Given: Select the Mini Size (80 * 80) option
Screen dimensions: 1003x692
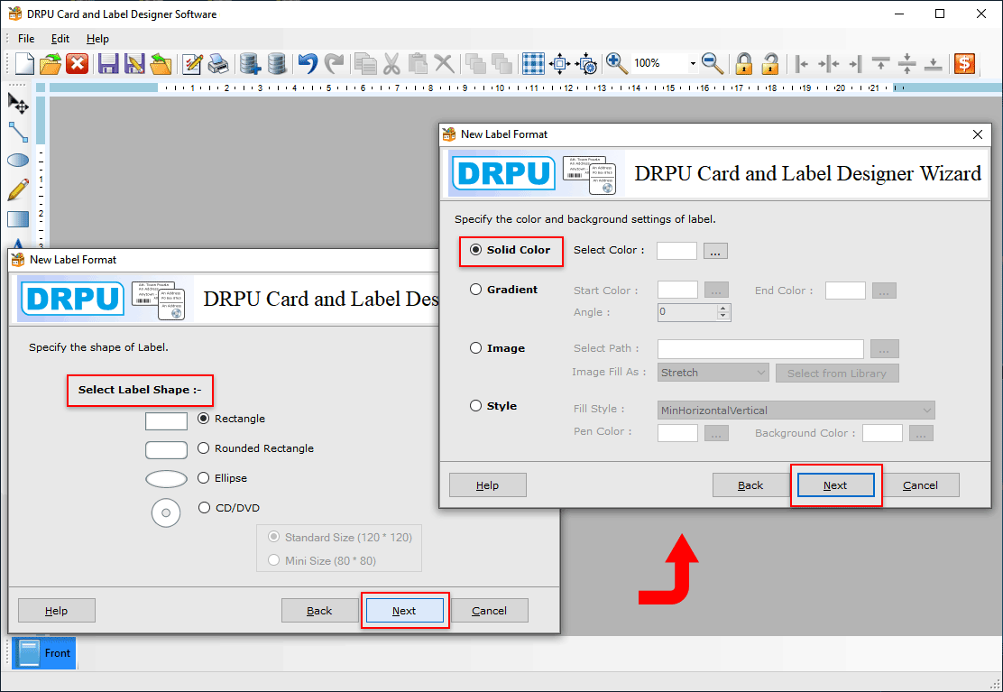Looking at the screenshot, I should (x=274, y=560).
